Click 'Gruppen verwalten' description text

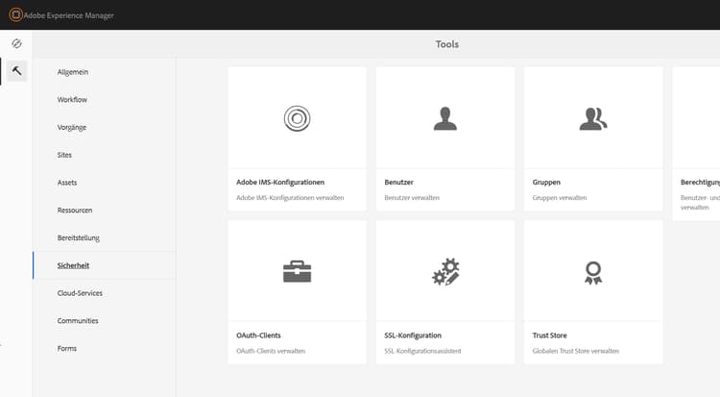pyautogui.click(x=560, y=198)
